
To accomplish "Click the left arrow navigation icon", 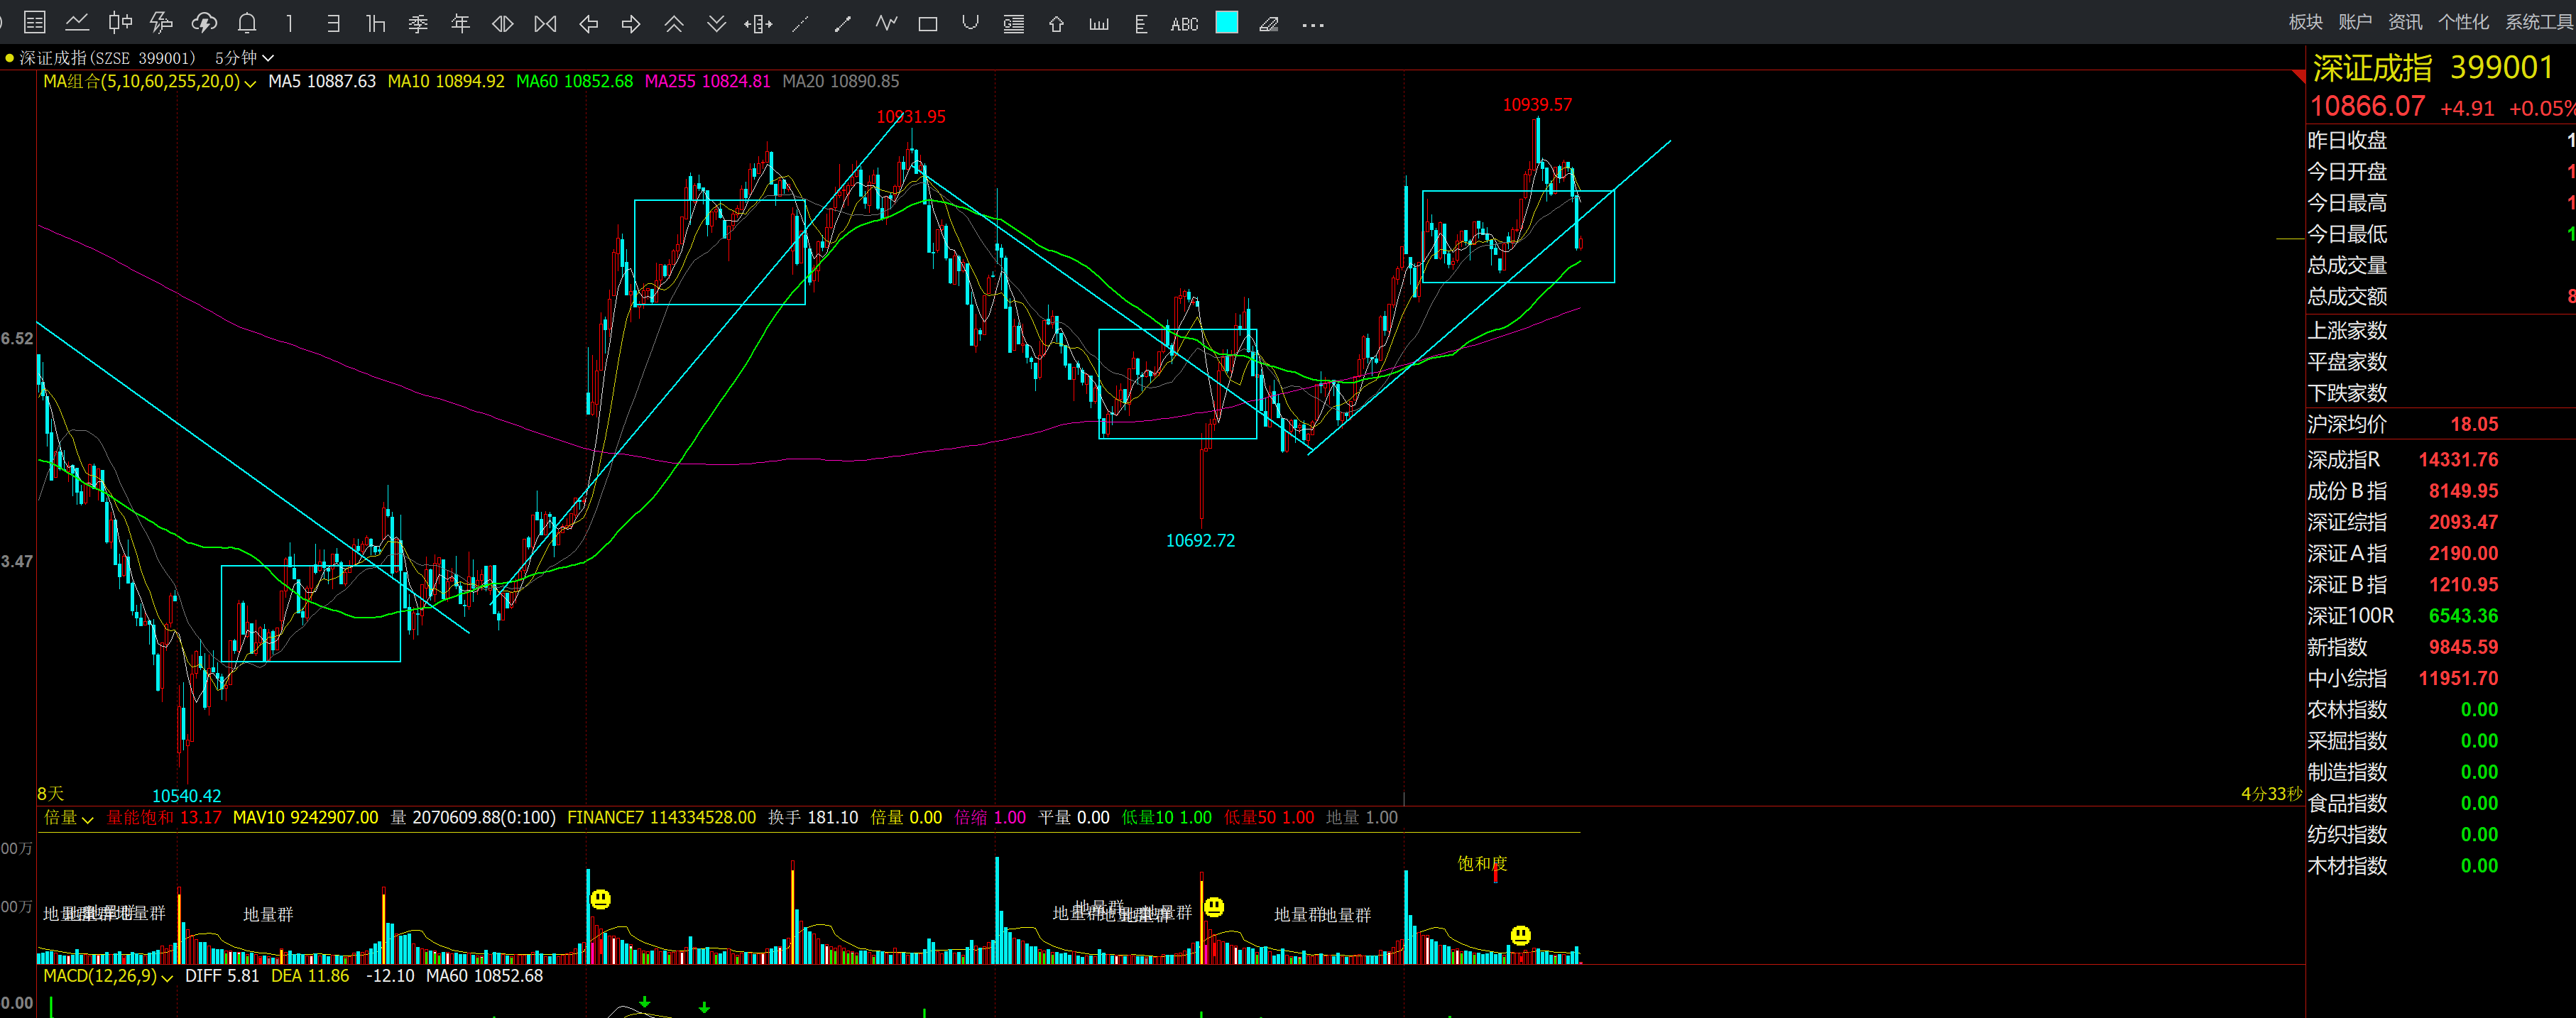I will (x=589, y=24).
